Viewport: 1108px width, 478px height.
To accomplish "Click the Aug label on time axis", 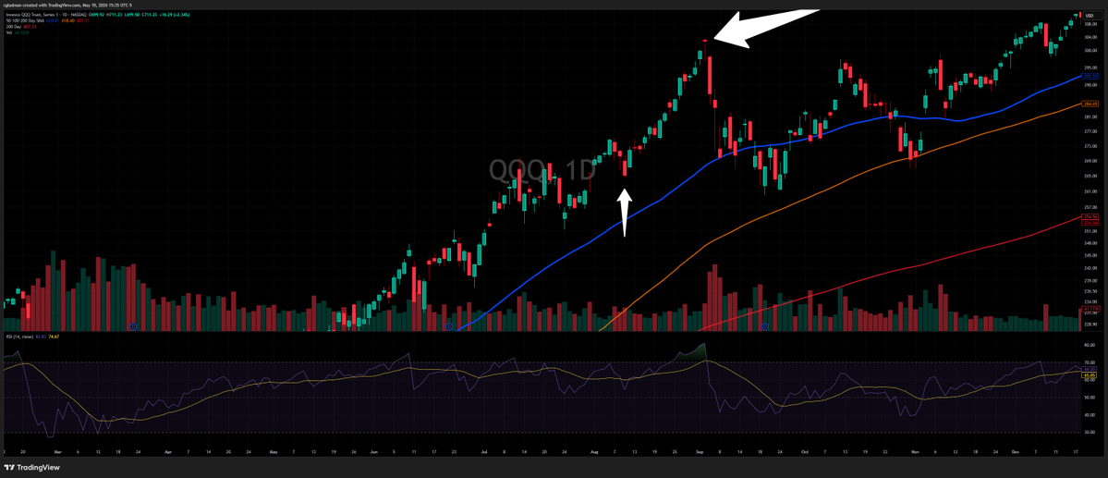I will tap(594, 452).
